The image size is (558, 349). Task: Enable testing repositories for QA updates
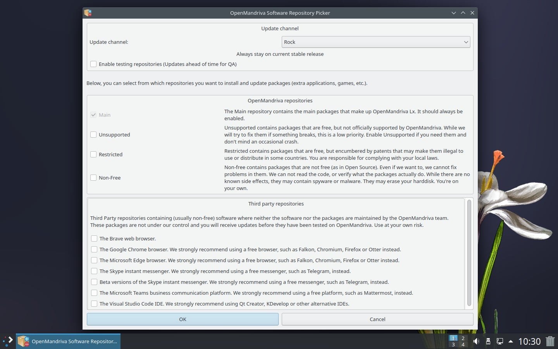pyautogui.click(x=93, y=64)
